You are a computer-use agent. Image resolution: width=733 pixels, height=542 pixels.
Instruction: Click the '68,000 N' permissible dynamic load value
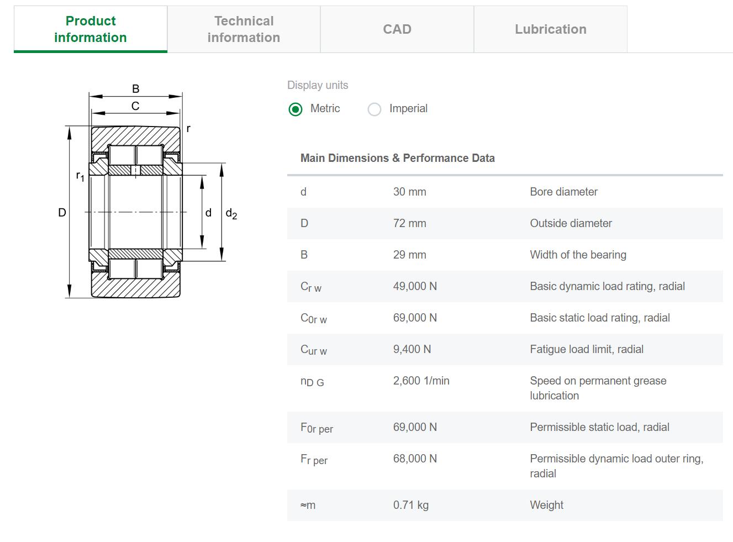[x=415, y=459]
